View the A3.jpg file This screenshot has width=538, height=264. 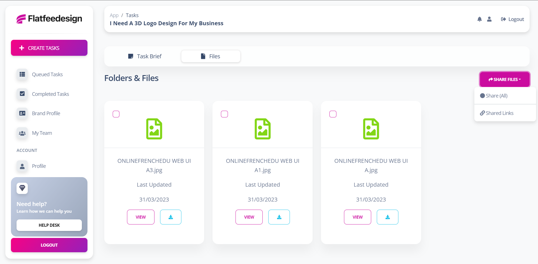[141, 217]
